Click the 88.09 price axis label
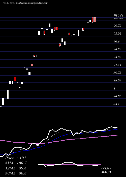The image size is (126, 177). [117, 80]
